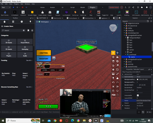Image resolution: width=153 pixels, height=123 pixels.
Task: Collapse the overhead BillboardGui node
Action: tap(126, 54)
